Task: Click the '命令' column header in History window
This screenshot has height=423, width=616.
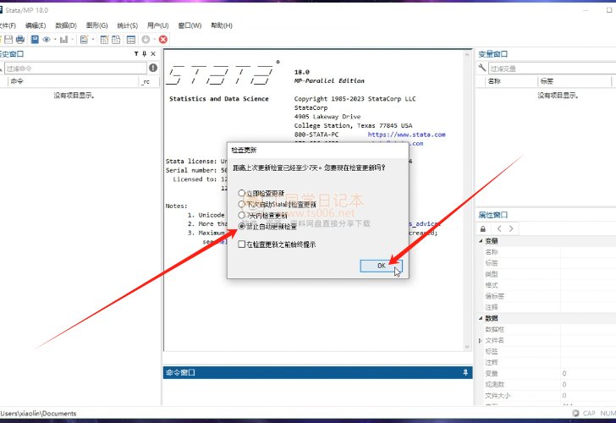Action: point(74,81)
